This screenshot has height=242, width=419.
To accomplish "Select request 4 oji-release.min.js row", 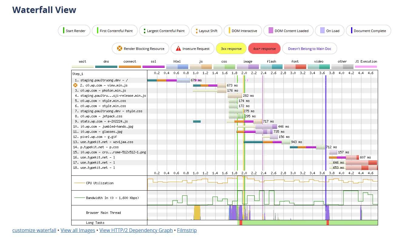I will (110, 96).
